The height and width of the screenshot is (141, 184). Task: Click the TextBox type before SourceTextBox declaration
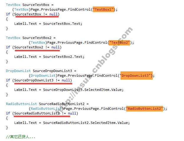[x=13, y=5]
